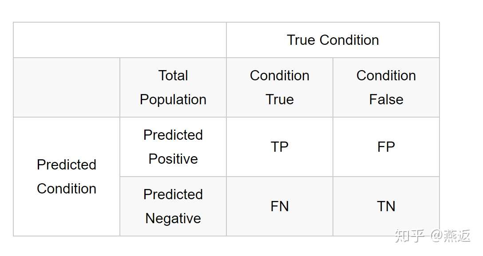Click the TN cell
483x256 pixels.
tap(386, 206)
